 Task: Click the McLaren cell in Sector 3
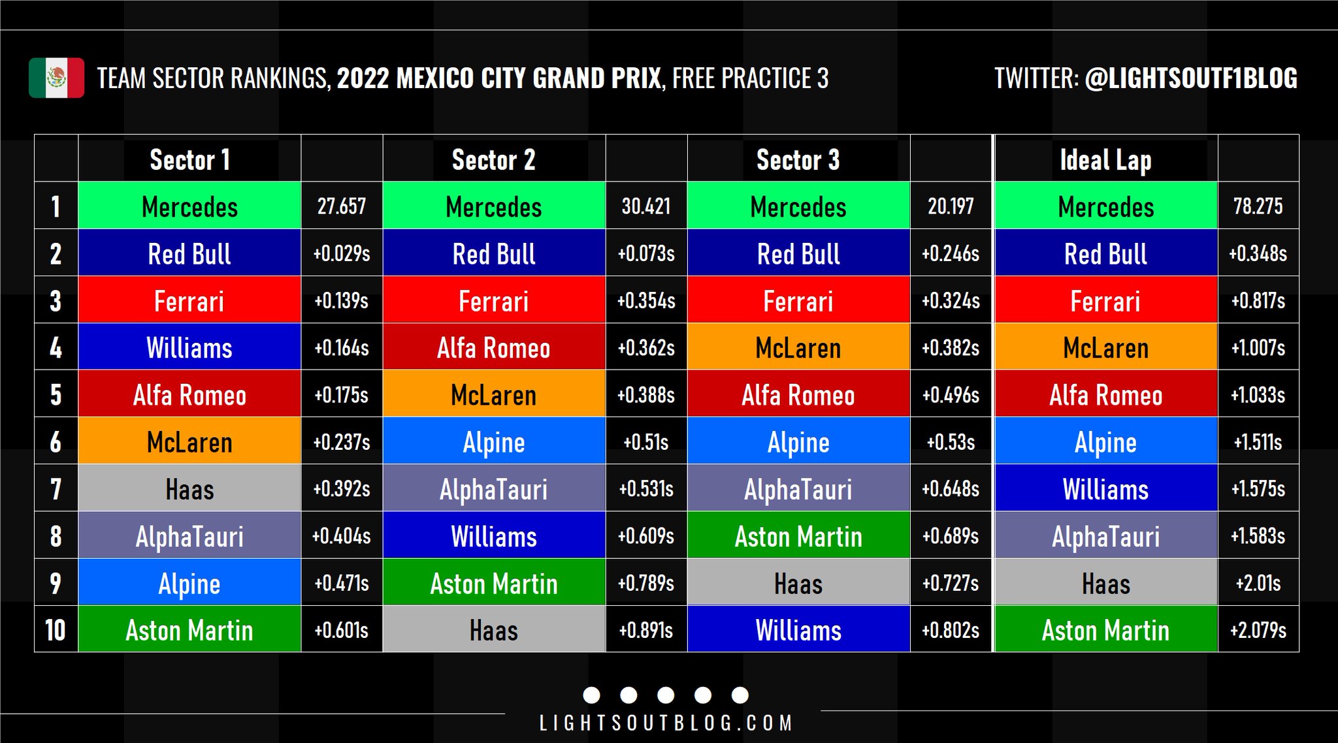(x=798, y=347)
